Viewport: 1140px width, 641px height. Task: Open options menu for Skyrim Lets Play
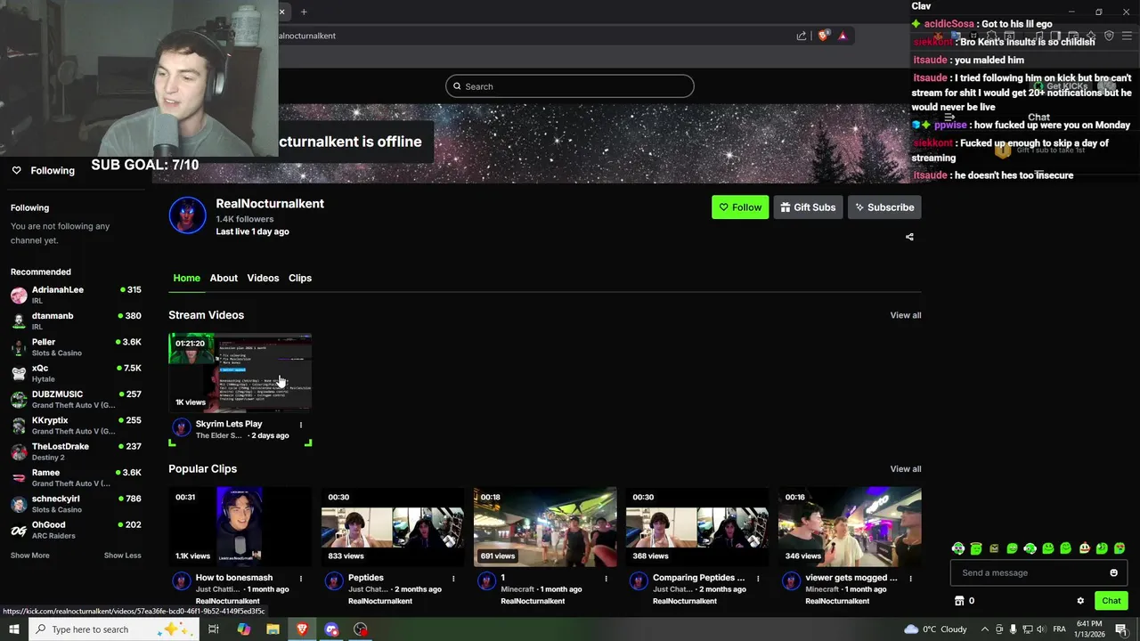tap(301, 425)
